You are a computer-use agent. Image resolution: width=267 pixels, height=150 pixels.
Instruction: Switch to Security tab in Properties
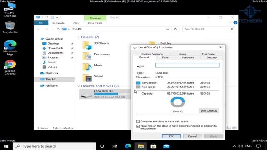point(212,57)
